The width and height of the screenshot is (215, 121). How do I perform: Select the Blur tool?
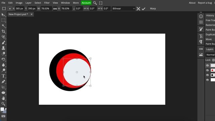click(x=3, y=65)
